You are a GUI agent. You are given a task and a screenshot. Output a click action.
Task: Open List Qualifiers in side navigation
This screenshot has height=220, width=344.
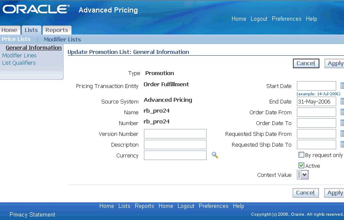pos(19,63)
